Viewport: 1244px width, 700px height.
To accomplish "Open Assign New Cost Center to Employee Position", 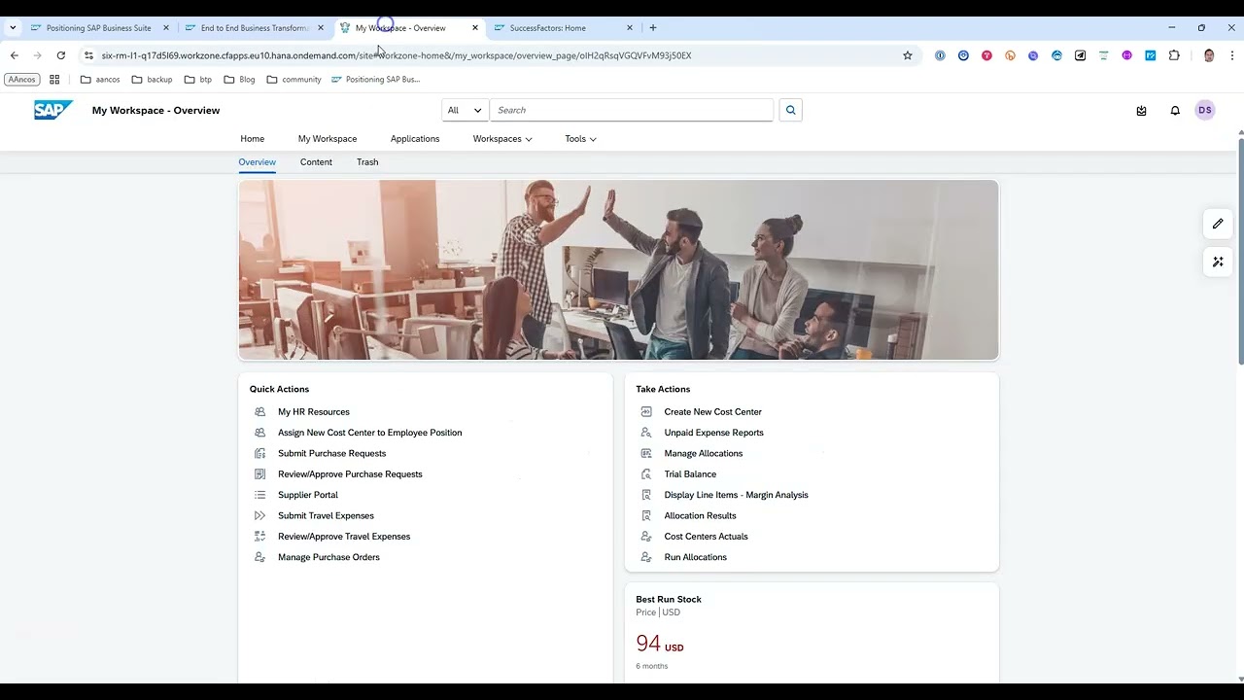I will coord(370,433).
